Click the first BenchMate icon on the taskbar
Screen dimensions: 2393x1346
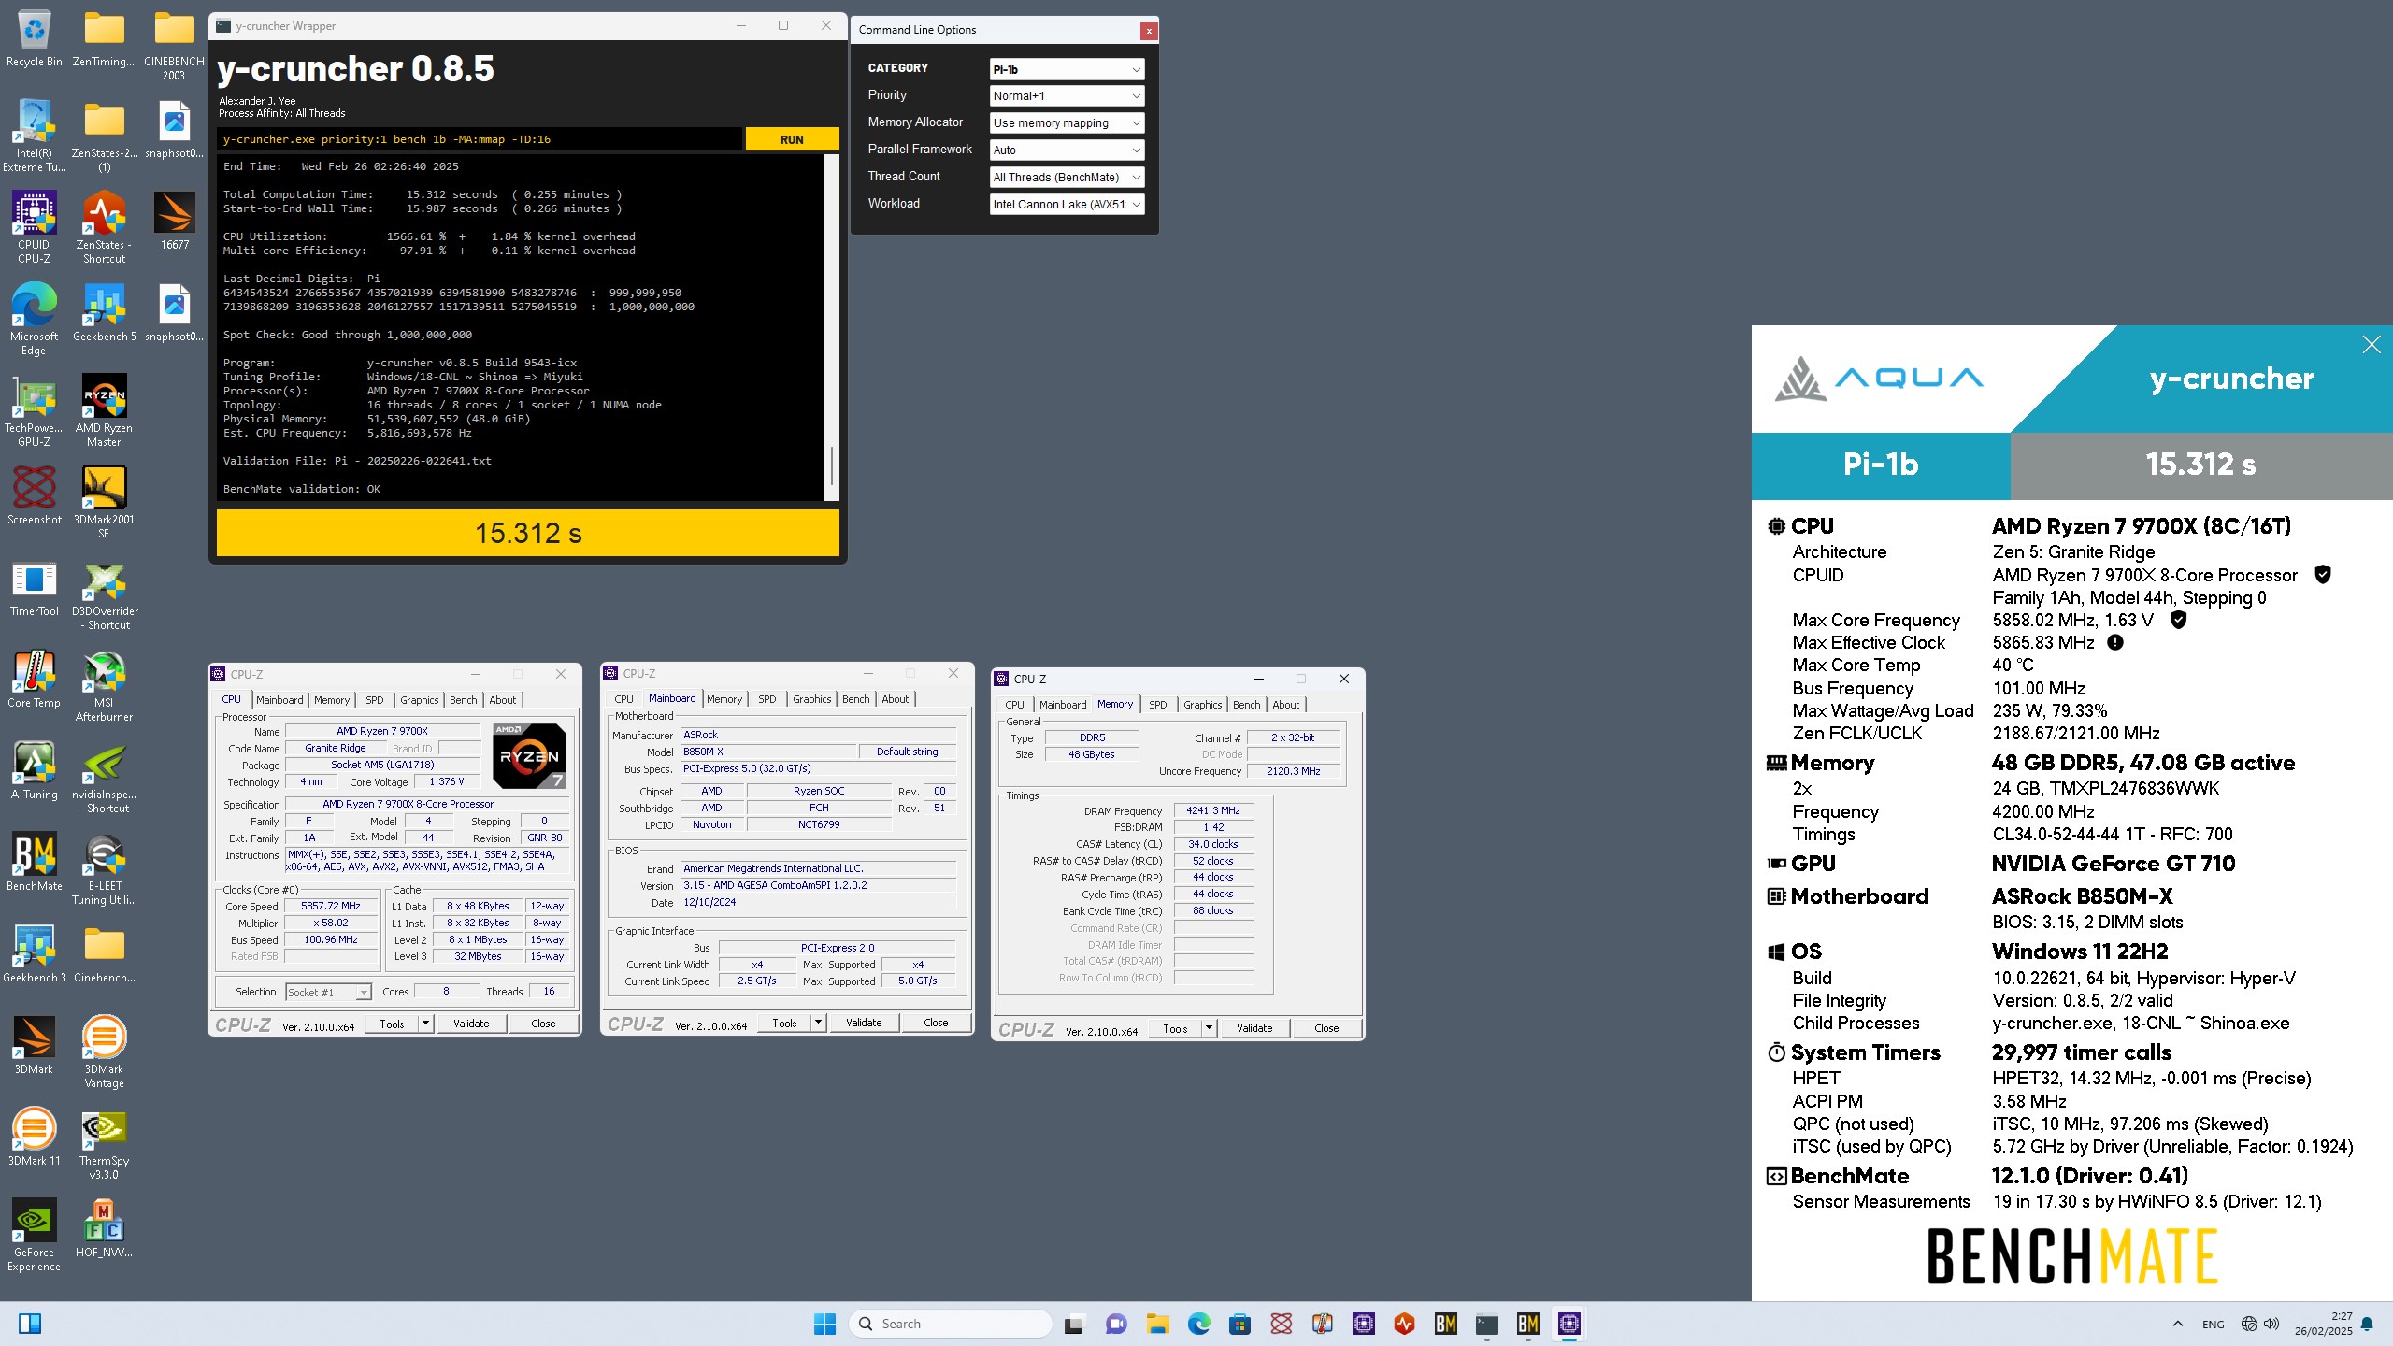click(1445, 1324)
